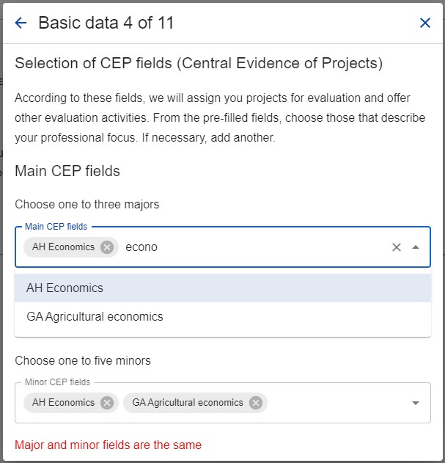
Task: Focus the Main CEP fields text input
Action: coord(254,247)
